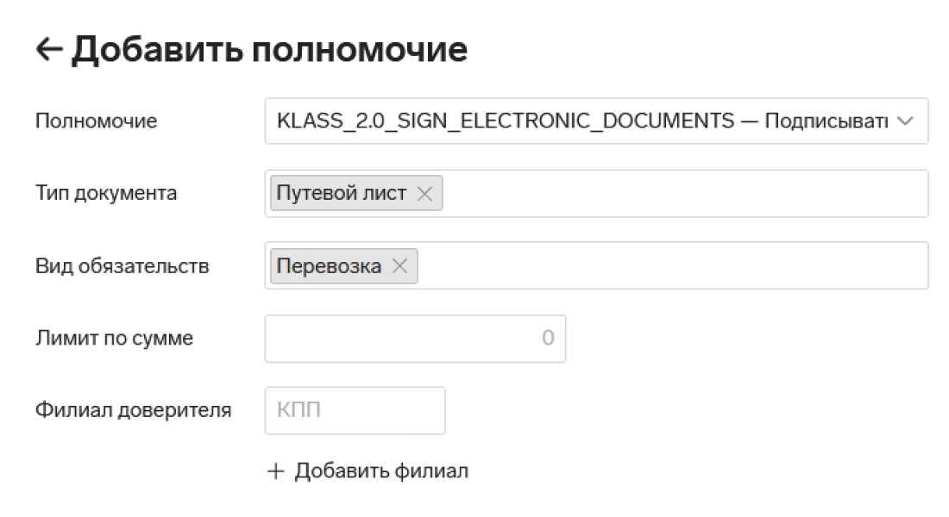Image resolution: width=949 pixels, height=517 pixels.
Task: Remove the Перевозка tag
Action: pyautogui.click(x=399, y=266)
